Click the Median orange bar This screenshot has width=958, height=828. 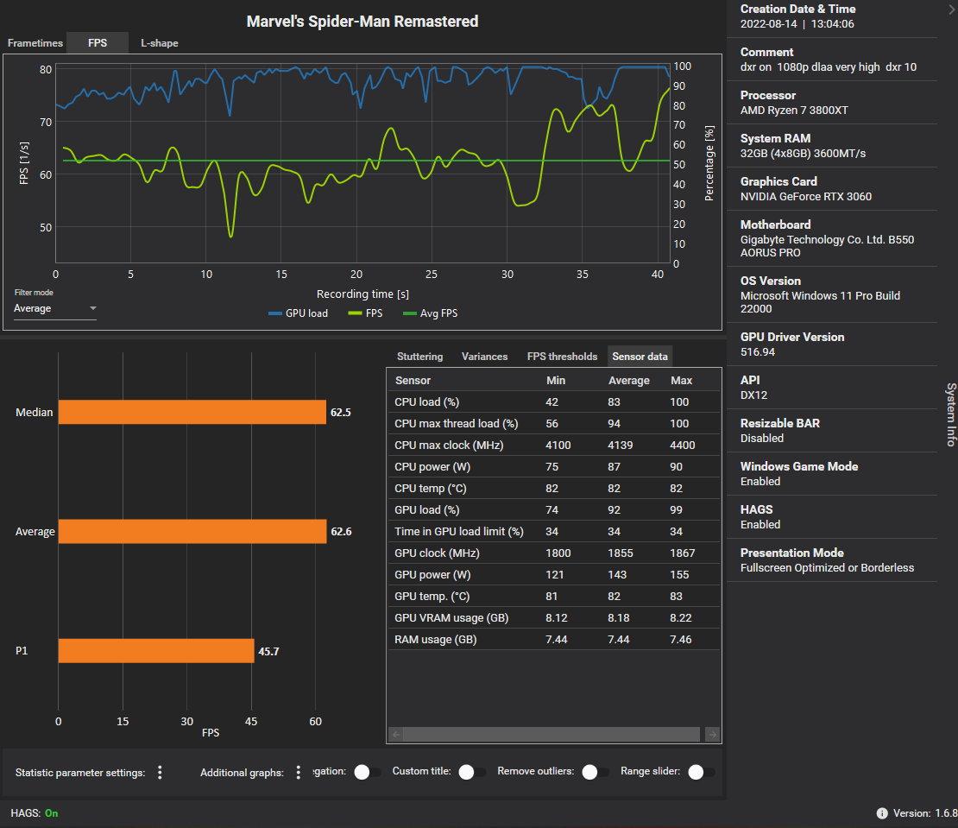point(192,413)
